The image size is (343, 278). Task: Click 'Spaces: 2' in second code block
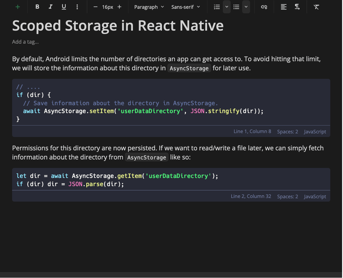pyautogui.click(x=288, y=196)
